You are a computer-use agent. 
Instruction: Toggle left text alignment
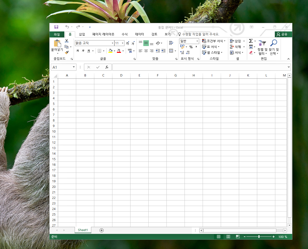coord(141,51)
